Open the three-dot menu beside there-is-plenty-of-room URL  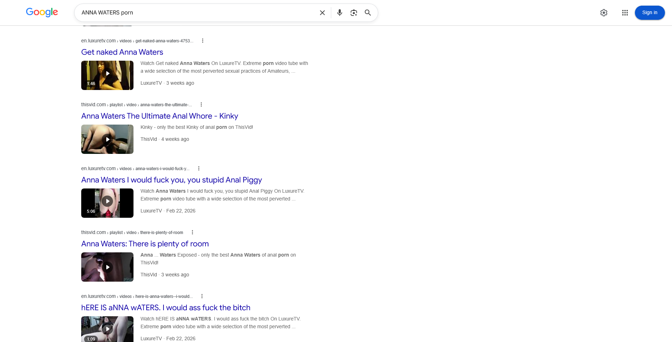click(x=192, y=232)
